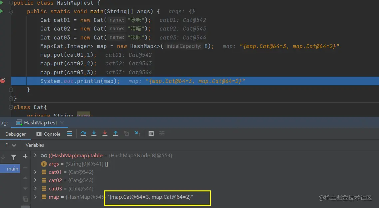Click the Step Over debugger icon

tap(83, 134)
